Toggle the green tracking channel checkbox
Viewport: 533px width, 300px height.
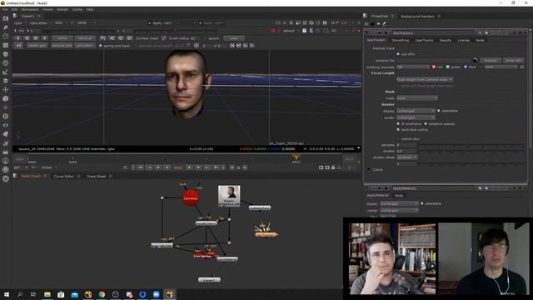[448, 67]
